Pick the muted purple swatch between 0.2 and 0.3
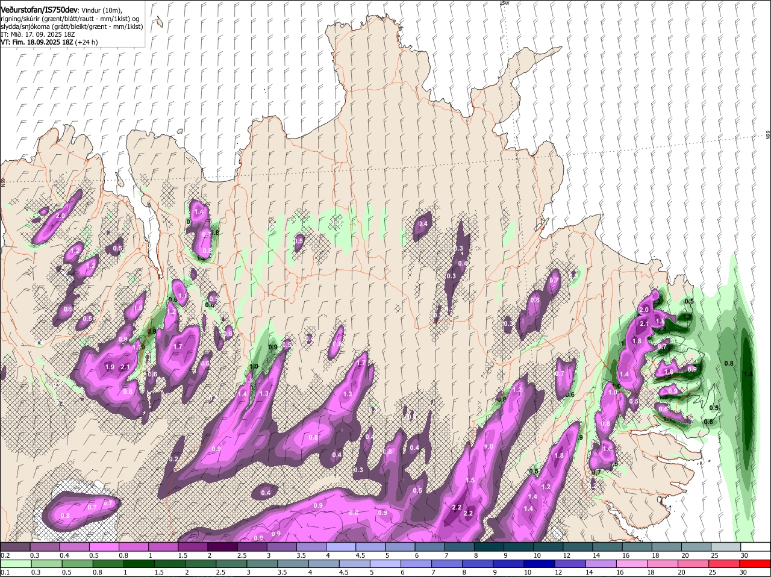The image size is (771, 577). [15, 547]
